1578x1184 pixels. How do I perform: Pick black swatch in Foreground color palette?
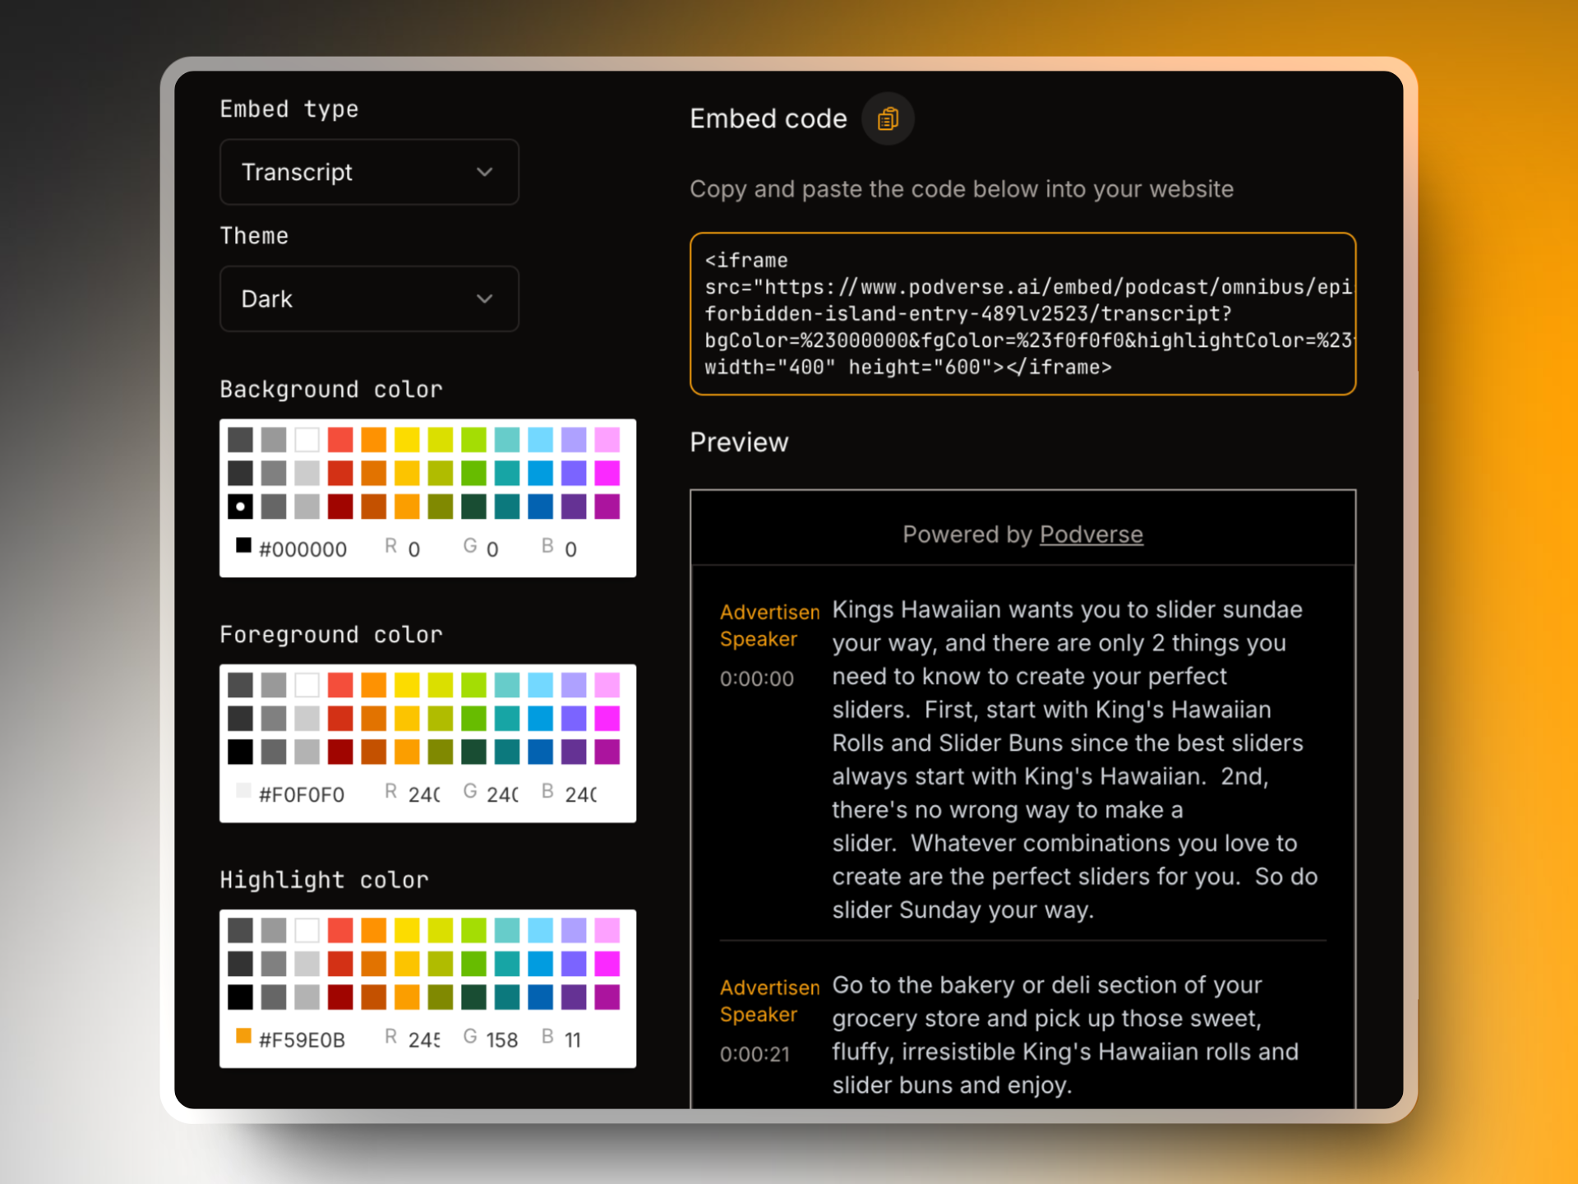(240, 752)
